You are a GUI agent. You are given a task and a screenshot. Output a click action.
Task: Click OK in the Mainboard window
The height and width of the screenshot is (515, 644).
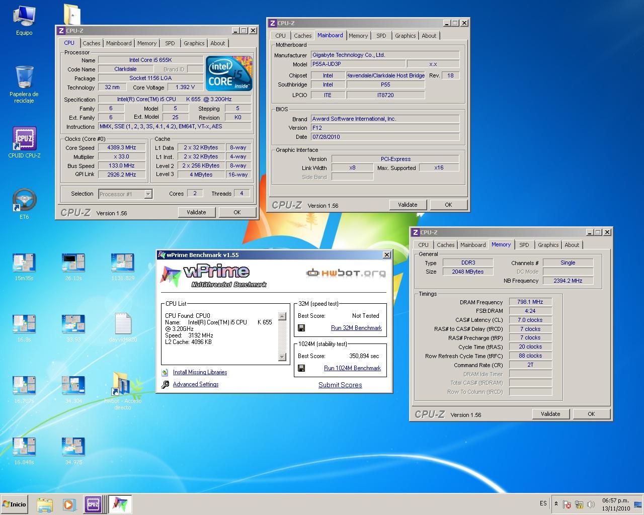point(448,205)
